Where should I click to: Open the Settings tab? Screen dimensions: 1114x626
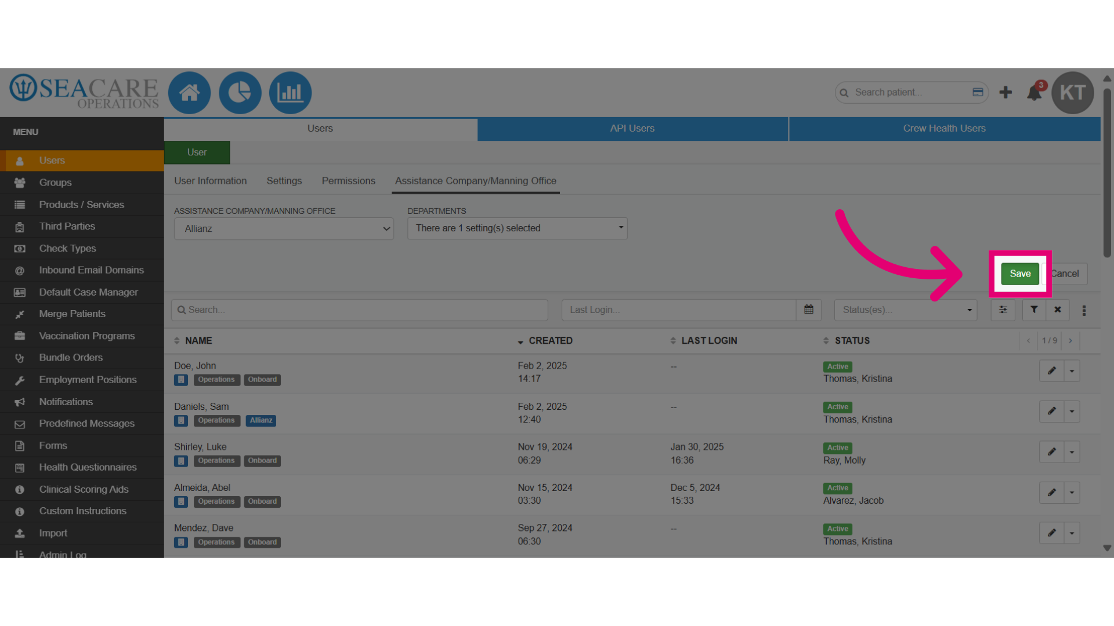click(x=284, y=181)
